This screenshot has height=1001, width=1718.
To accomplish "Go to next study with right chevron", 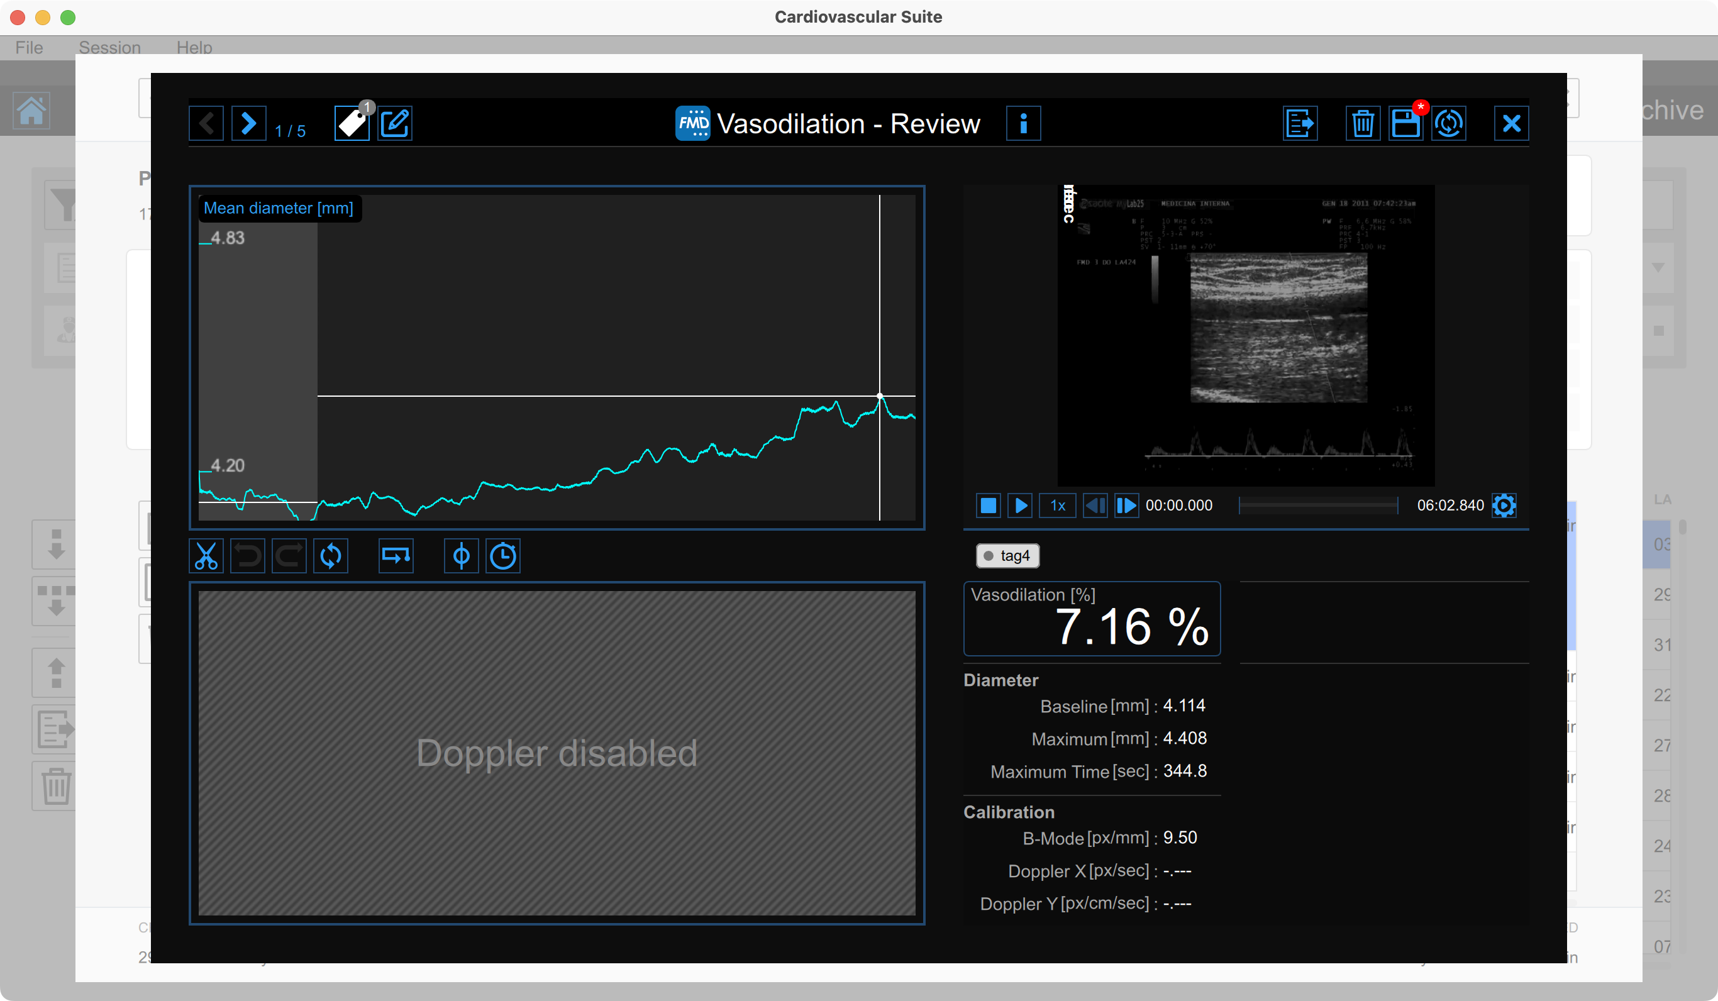I will pos(248,123).
